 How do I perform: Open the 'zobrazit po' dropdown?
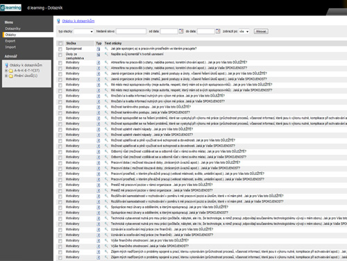[244, 31]
